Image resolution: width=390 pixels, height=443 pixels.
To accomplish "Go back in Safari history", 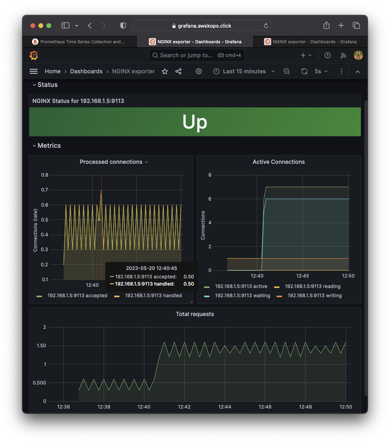I will tap(90, 26).
